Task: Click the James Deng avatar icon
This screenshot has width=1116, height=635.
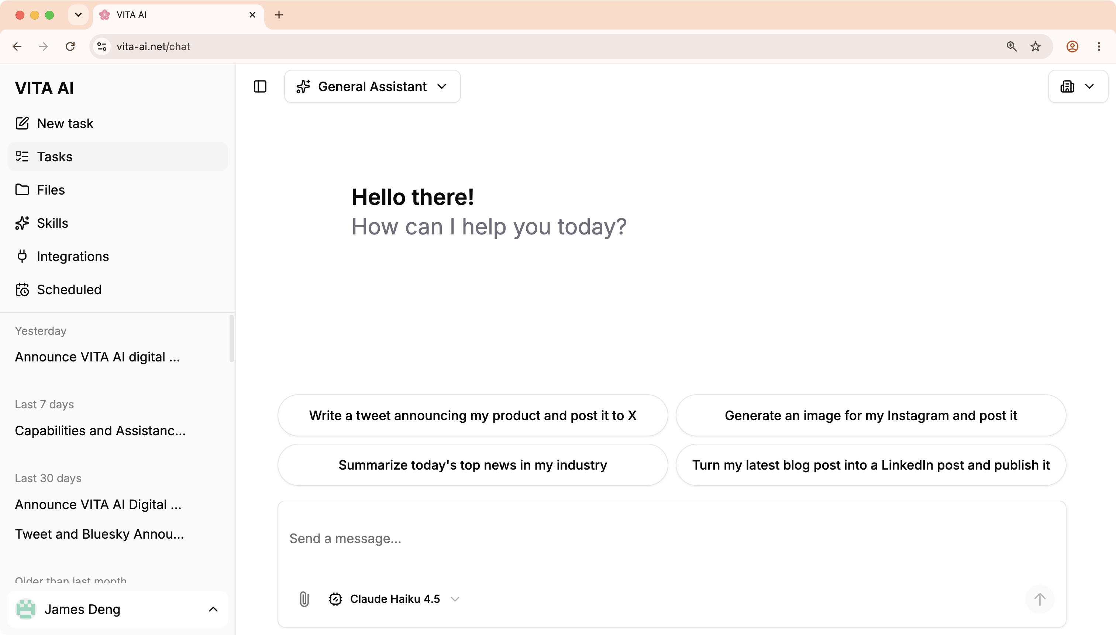Action: 26,609
